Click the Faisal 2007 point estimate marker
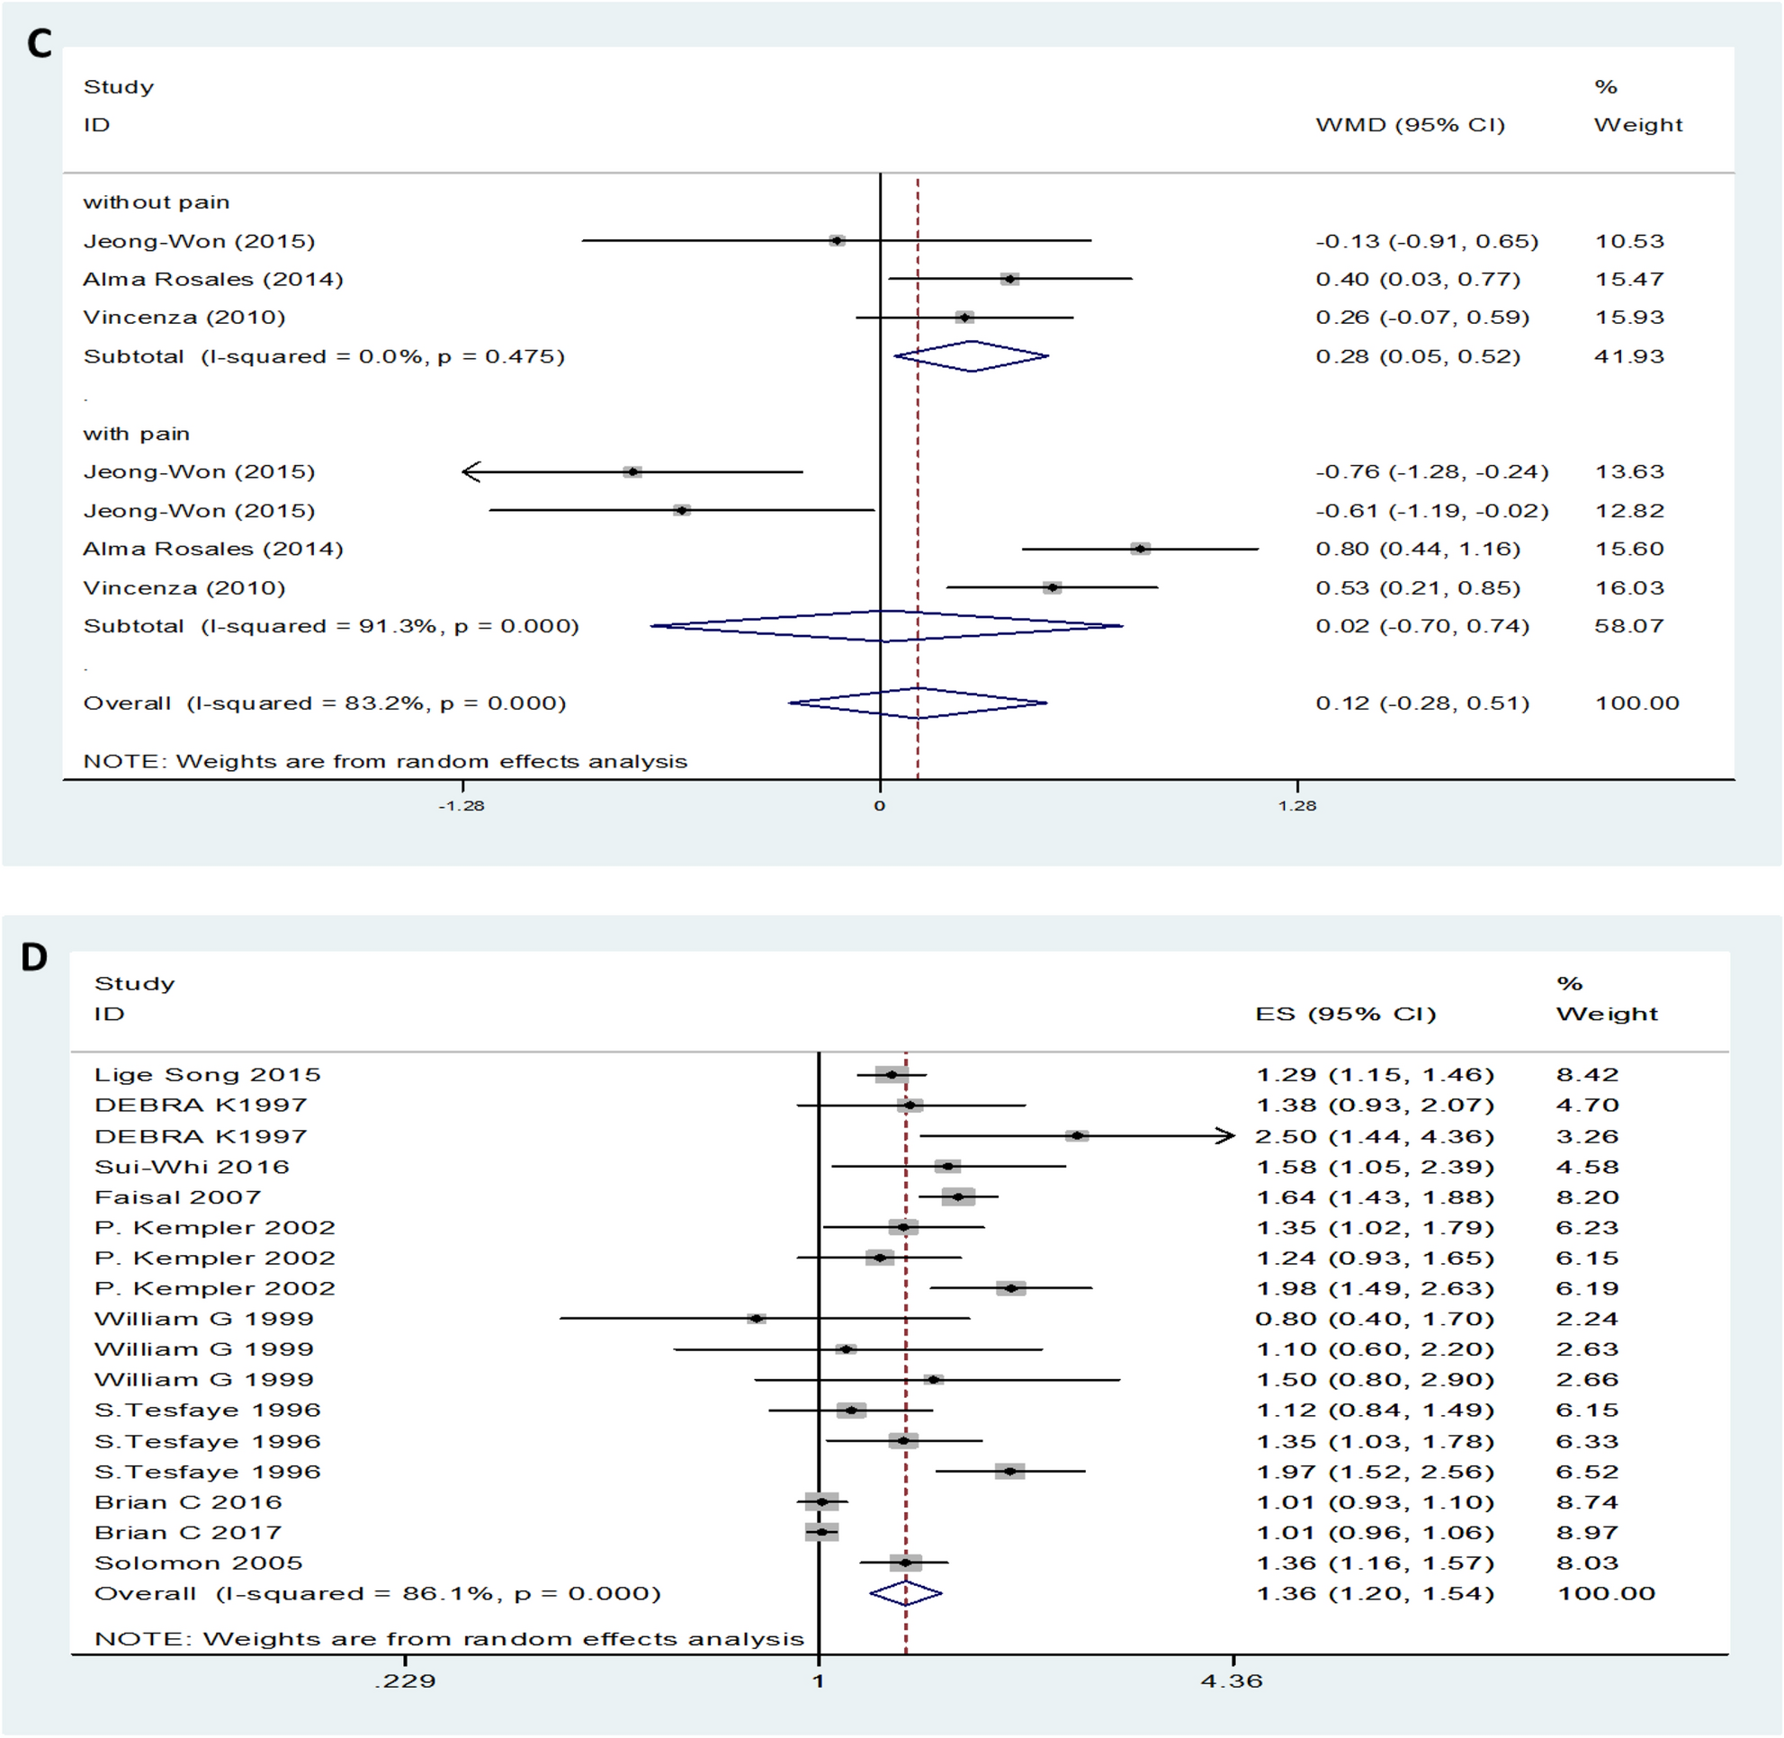The image size is (1784, 1738). [x=958, y=1196]
